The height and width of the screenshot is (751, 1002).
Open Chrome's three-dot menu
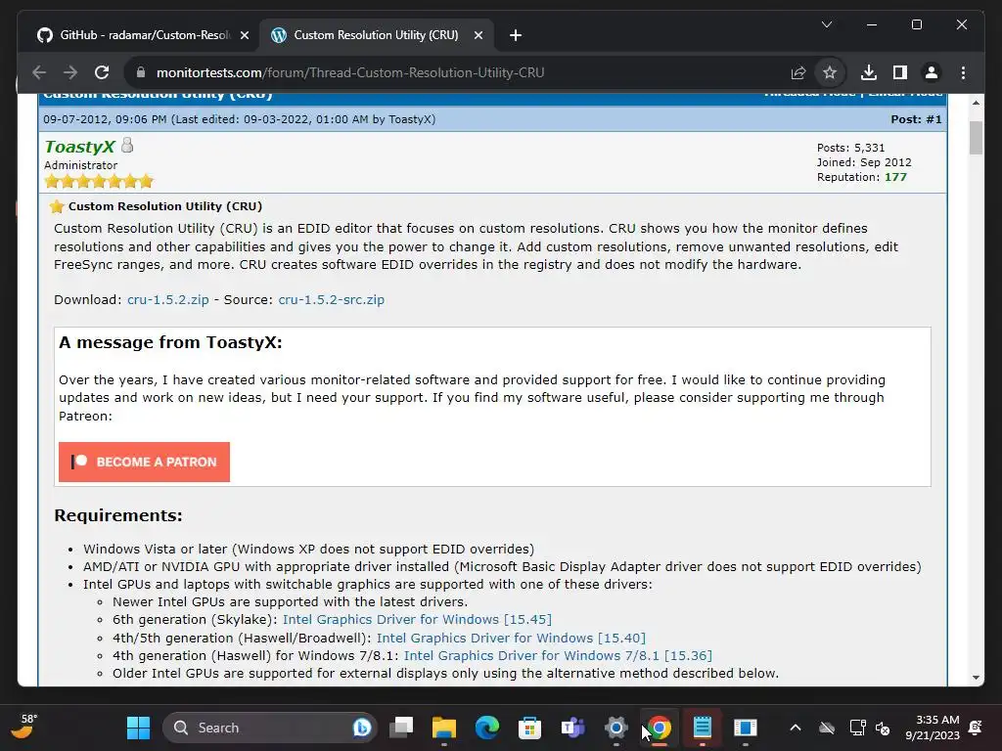point(963,72)
